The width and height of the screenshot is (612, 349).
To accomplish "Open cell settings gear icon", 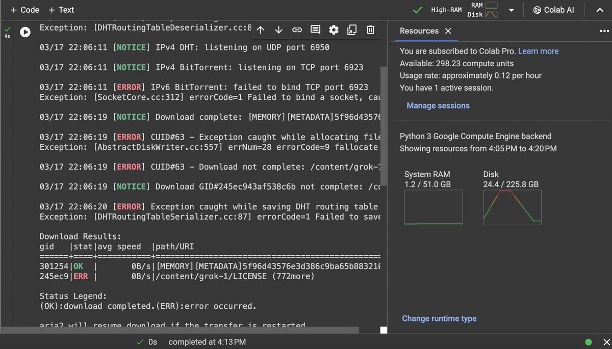I will click(334, 30).
